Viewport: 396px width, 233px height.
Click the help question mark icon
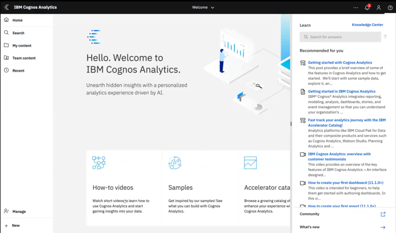pos(390,8)
